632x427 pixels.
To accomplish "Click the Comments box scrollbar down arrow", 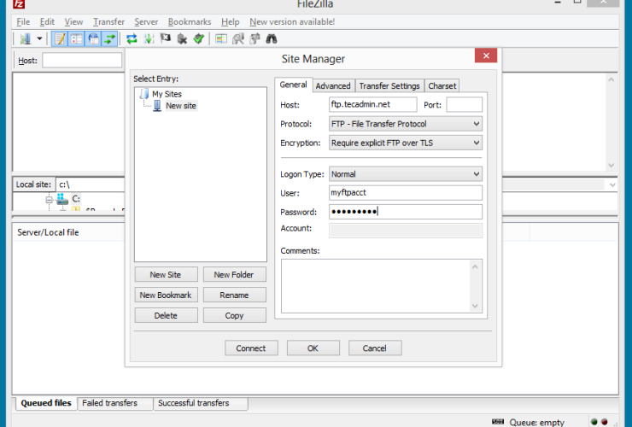I will click(476, 306).
